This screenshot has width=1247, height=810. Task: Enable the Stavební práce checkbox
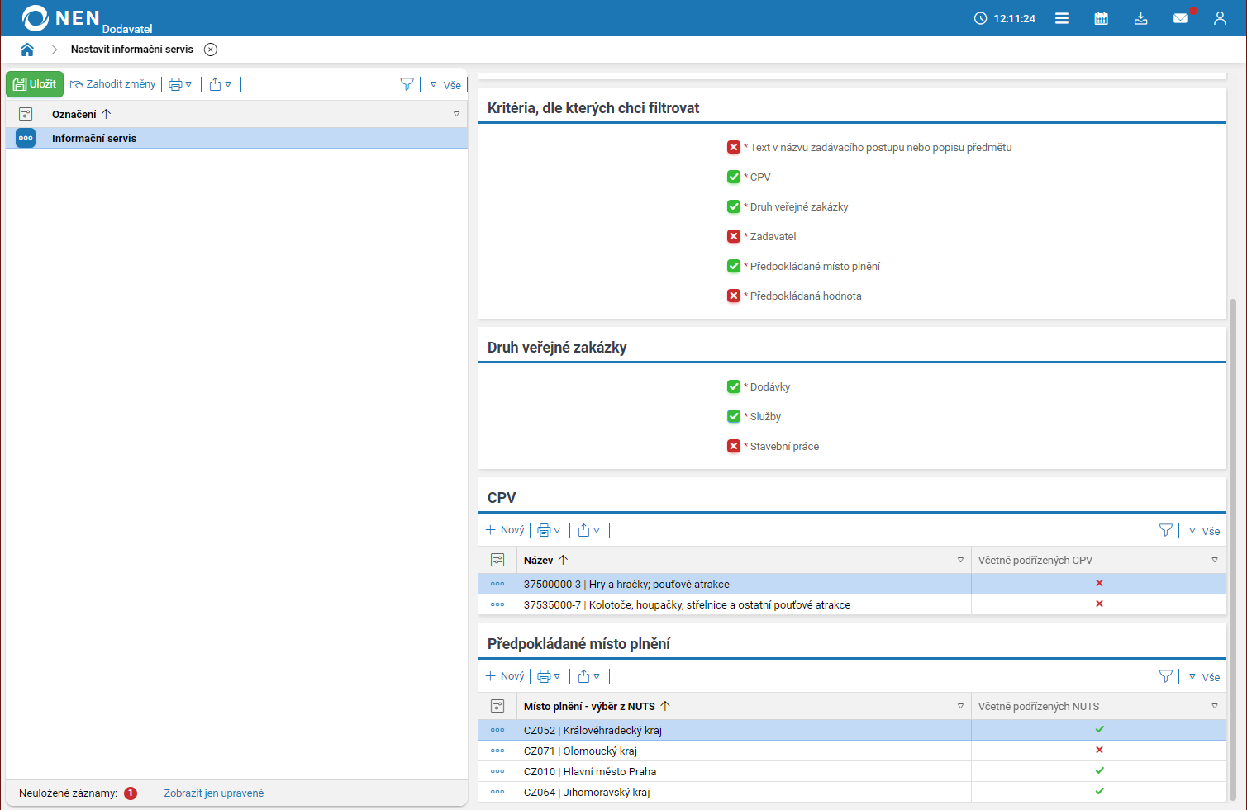[734, 446]
